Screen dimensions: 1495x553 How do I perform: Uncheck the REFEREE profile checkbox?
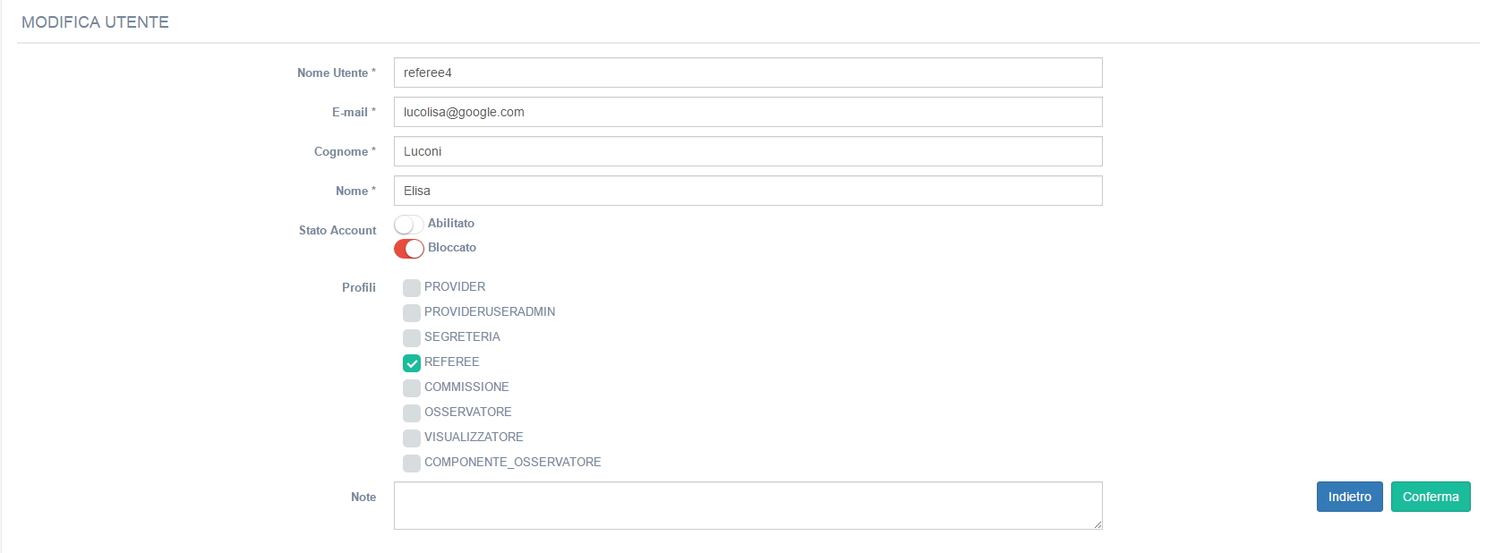pos(412,362)
